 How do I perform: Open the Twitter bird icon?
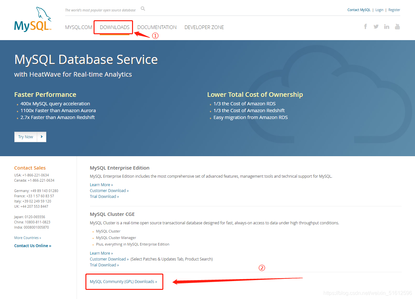pos(376,26)
